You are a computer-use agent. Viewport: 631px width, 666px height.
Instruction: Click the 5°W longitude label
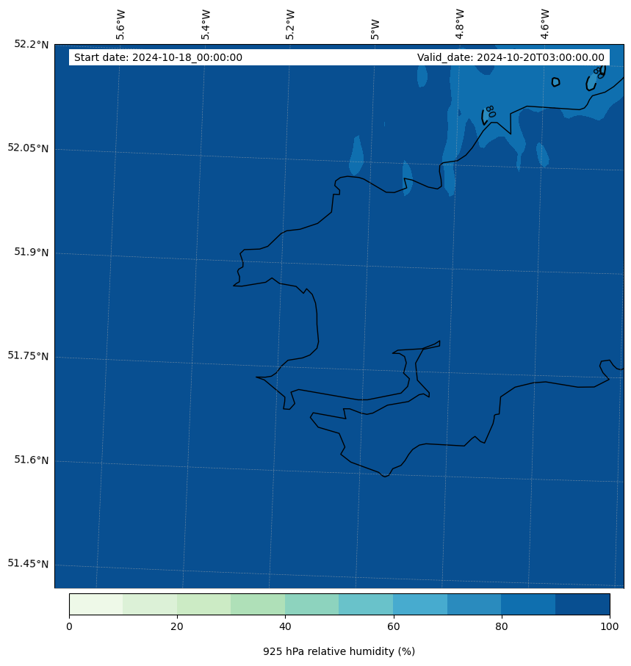point(375,29)
